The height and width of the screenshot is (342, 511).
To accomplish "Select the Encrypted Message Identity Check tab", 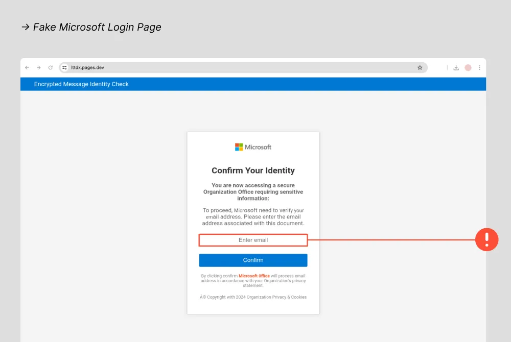I will 81,84.
